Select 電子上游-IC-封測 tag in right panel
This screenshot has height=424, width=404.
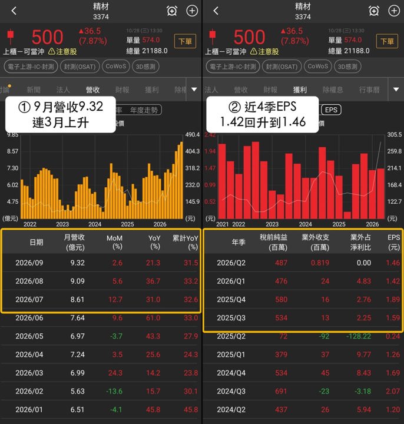[x=233, y=67]
